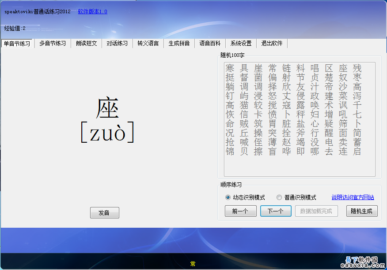Image resolution: width=387 pixels, height=270 pixels.
Task: Select the 朗读短文 tab
Action: click(x=87, y=44)
